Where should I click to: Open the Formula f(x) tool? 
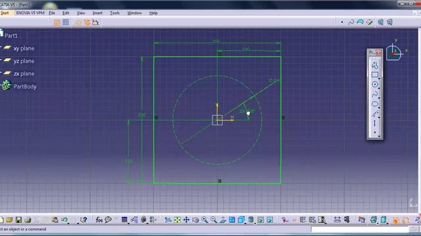[99, 220]
